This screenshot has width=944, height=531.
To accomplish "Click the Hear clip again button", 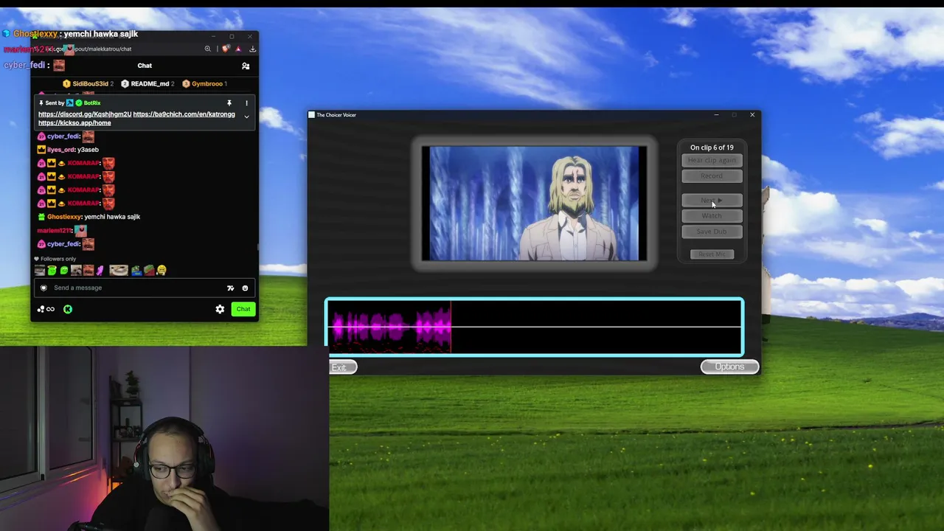I will click(x=712, y=161).
